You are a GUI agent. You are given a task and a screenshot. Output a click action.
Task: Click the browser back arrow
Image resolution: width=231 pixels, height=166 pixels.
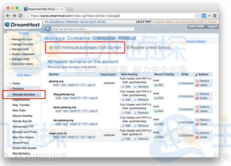point(8,16)
